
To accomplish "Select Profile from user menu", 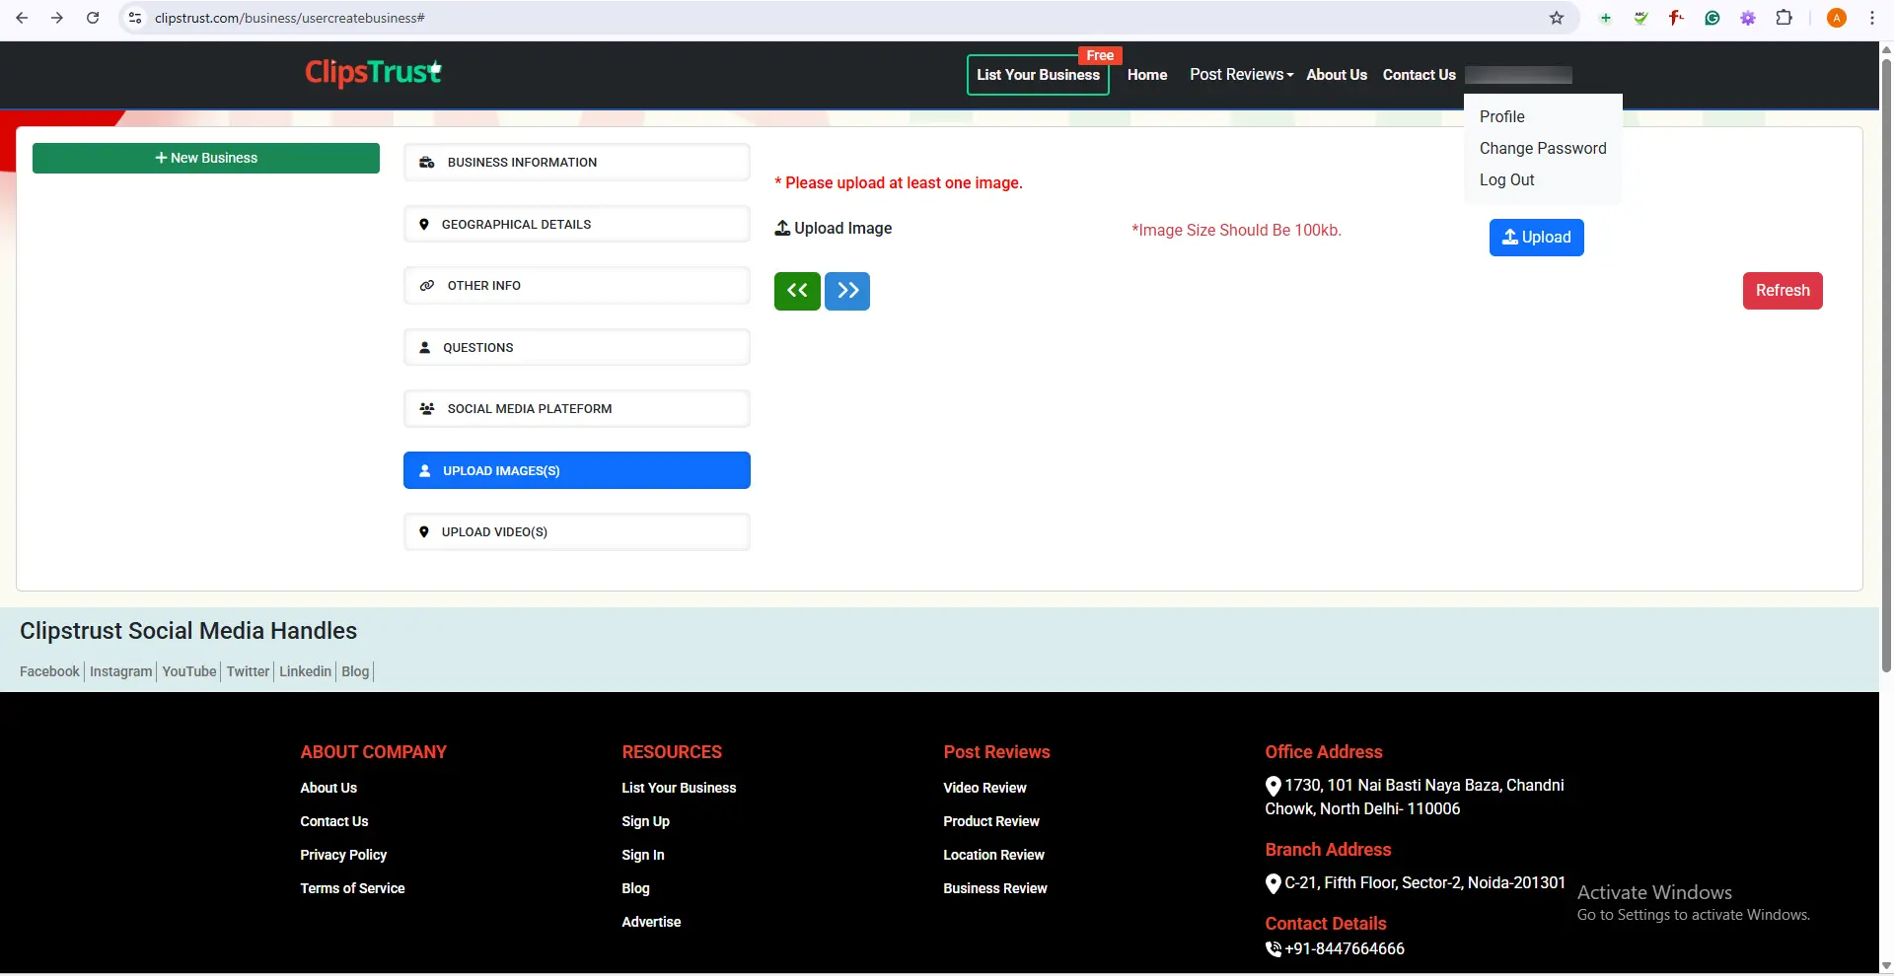I will 1501,116.
